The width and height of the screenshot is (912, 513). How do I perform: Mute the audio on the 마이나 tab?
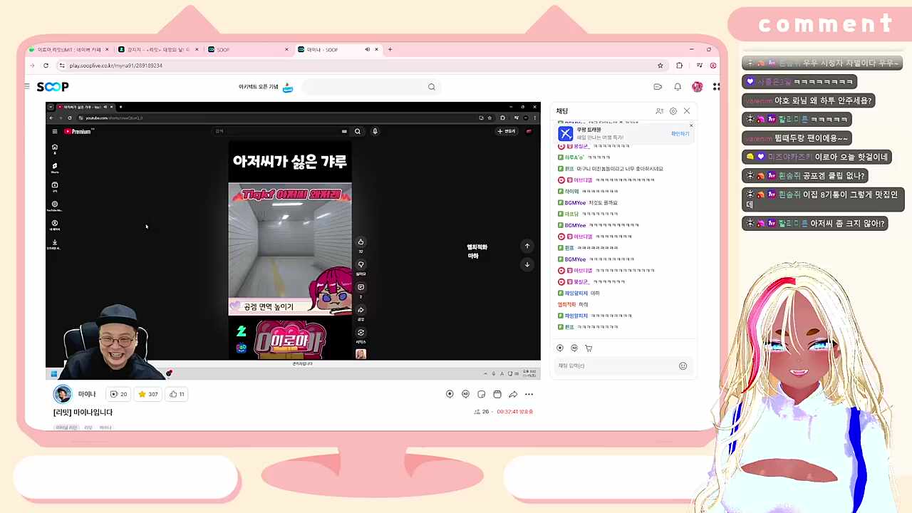(x=367, y=50)
